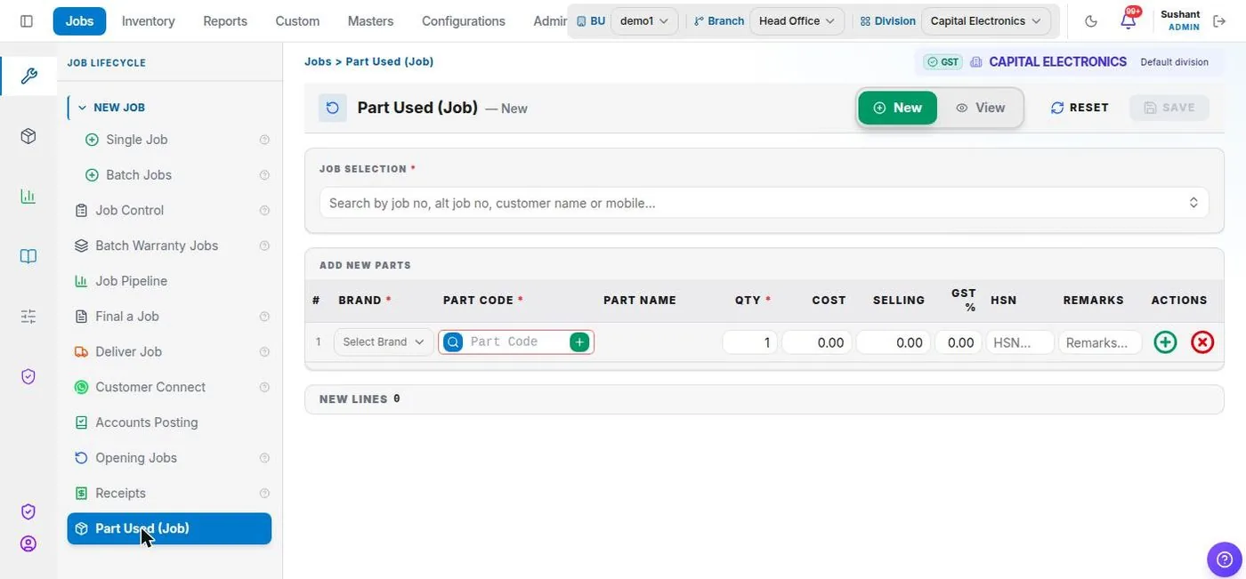Viewport: 1246px width, 579px height.
Task: Open Single Job in sidebar
Action: 136,140
